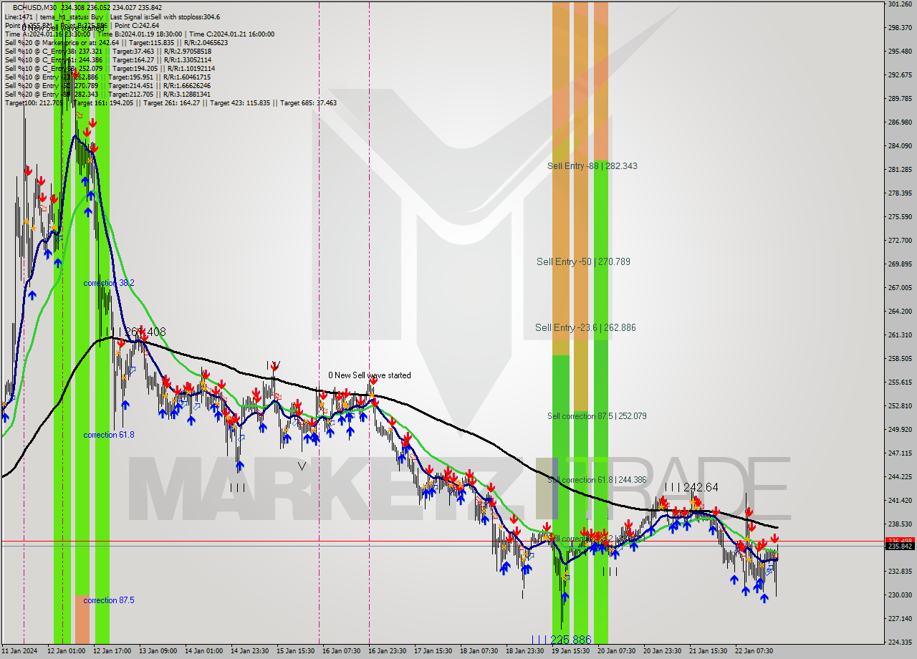Click the 'R/R:3.12881341' value
Viewport: 917px width, 659px height.
coord(186,94)
